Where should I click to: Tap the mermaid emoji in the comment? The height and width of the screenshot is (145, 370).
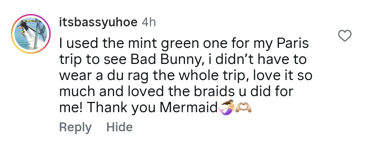[x=227, y=107]
